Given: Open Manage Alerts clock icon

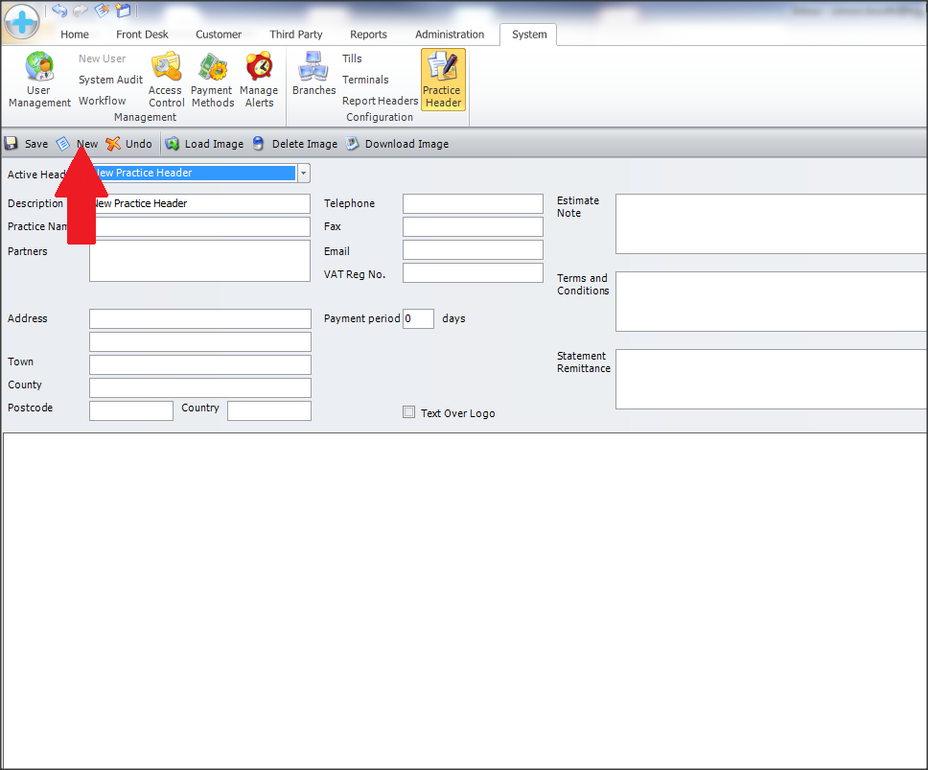Looking at the screenshot, I should 259,68.
